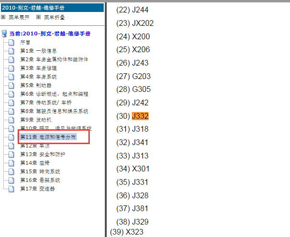Open 第9章 发动机
290x237 pixels.
[36, 120]
